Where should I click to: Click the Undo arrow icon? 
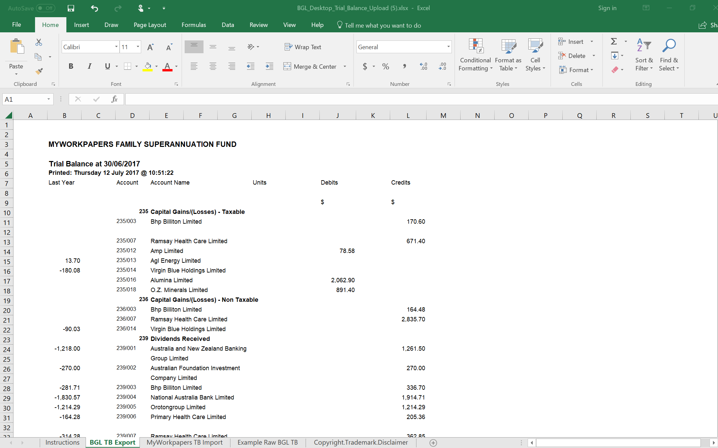pyautogui.click(x=94, y=8)
